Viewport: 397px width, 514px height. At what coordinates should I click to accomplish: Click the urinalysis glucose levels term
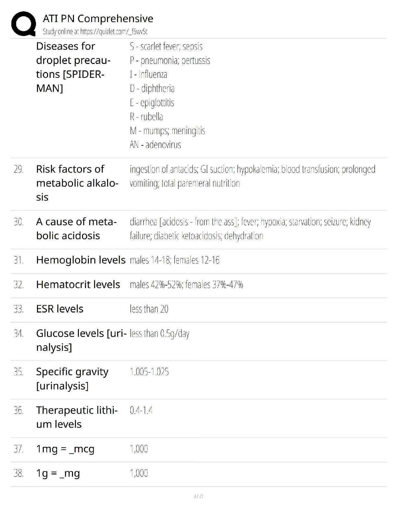(81, 340)
